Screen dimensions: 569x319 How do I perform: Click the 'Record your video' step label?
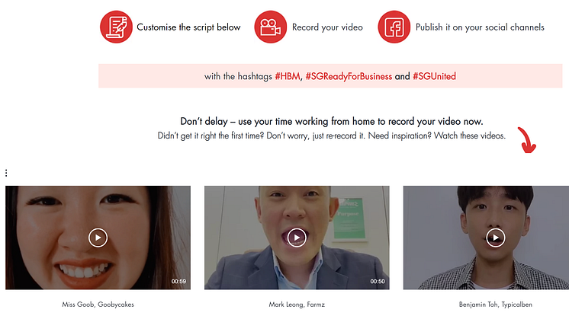(327, 27)
